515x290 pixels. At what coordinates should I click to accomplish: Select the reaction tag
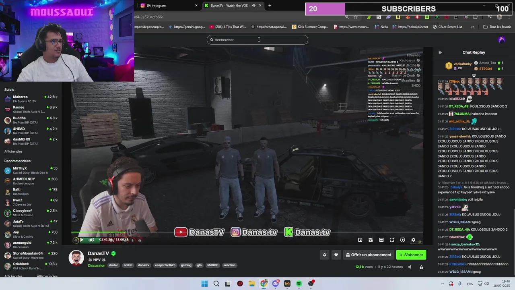click(230, 265)
